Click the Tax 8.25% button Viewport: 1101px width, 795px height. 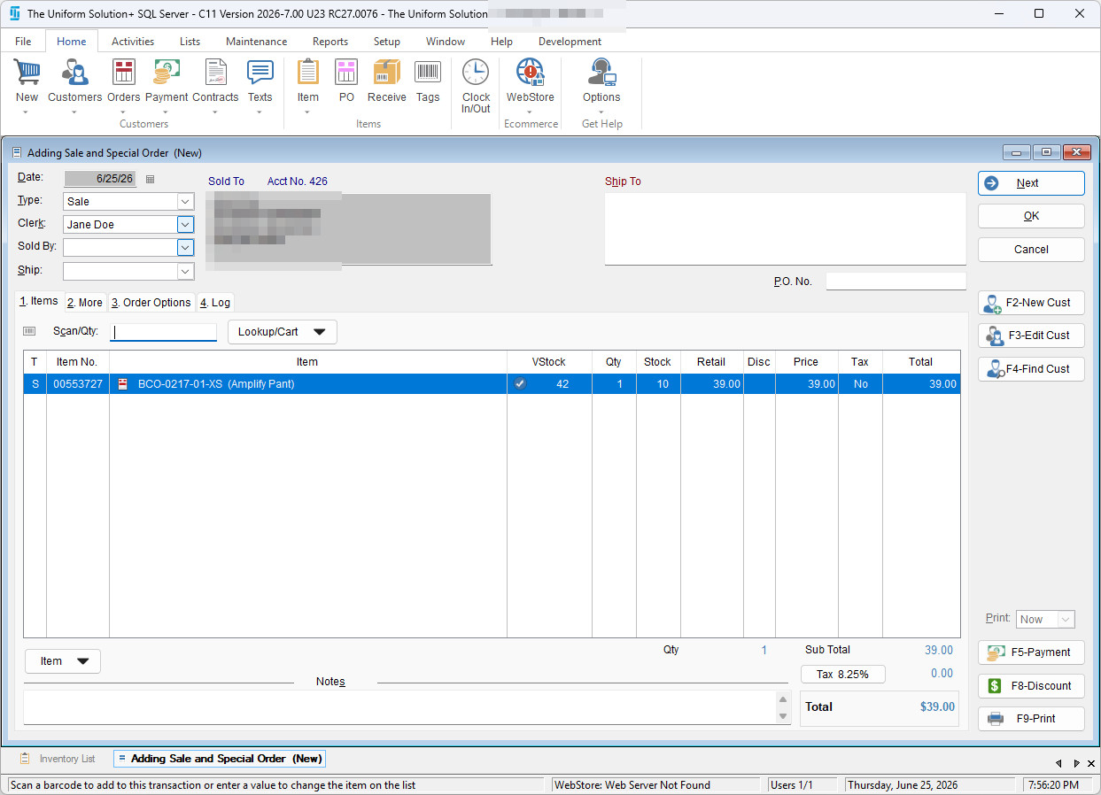click(842, 675)
